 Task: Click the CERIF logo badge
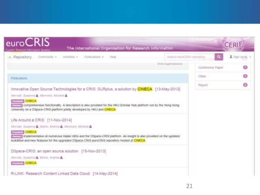click(233, 44)
